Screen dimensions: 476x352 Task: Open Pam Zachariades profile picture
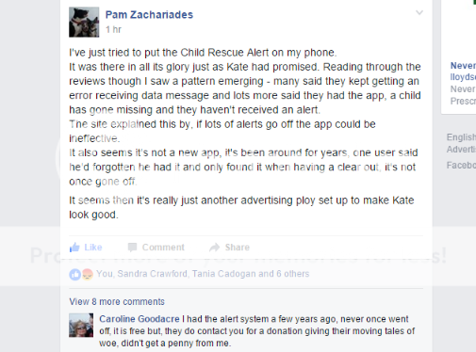(84, 22)
